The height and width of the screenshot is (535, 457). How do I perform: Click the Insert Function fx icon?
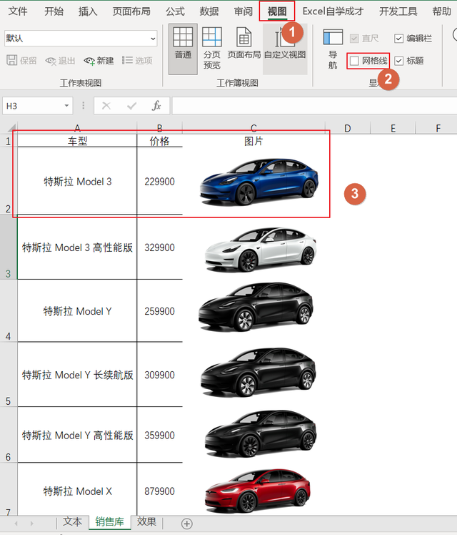tap(156, 106)
